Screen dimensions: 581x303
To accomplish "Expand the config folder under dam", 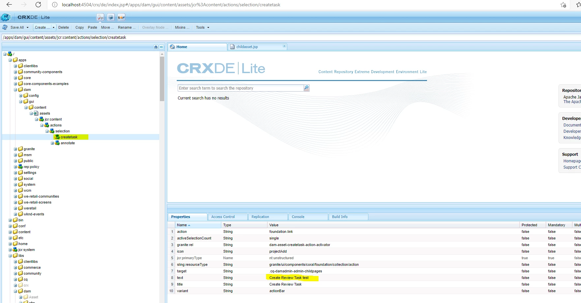I will click(21, 96).
